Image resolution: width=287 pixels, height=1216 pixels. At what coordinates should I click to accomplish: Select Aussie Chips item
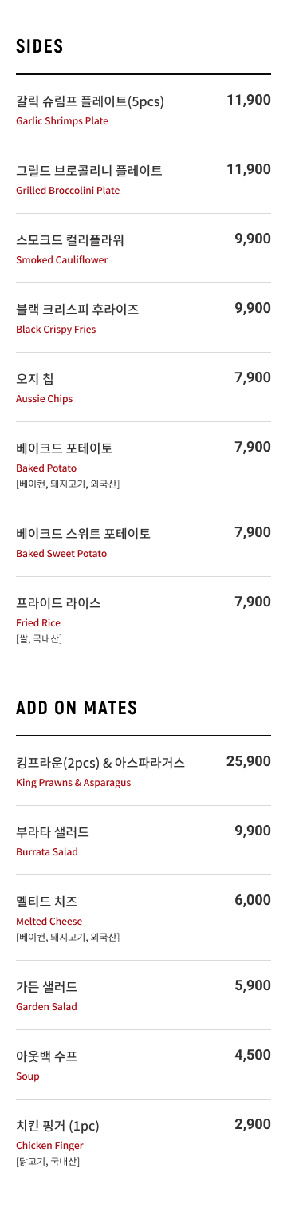(x=143, y=388)
